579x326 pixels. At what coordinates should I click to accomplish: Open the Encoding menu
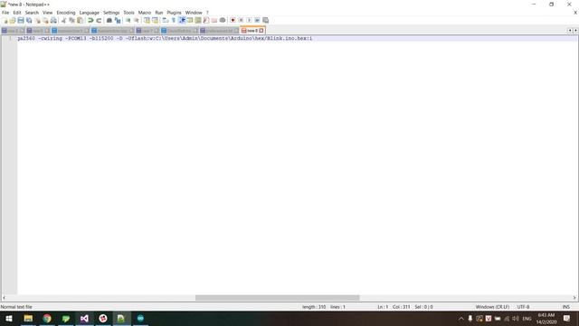[66, 13]
